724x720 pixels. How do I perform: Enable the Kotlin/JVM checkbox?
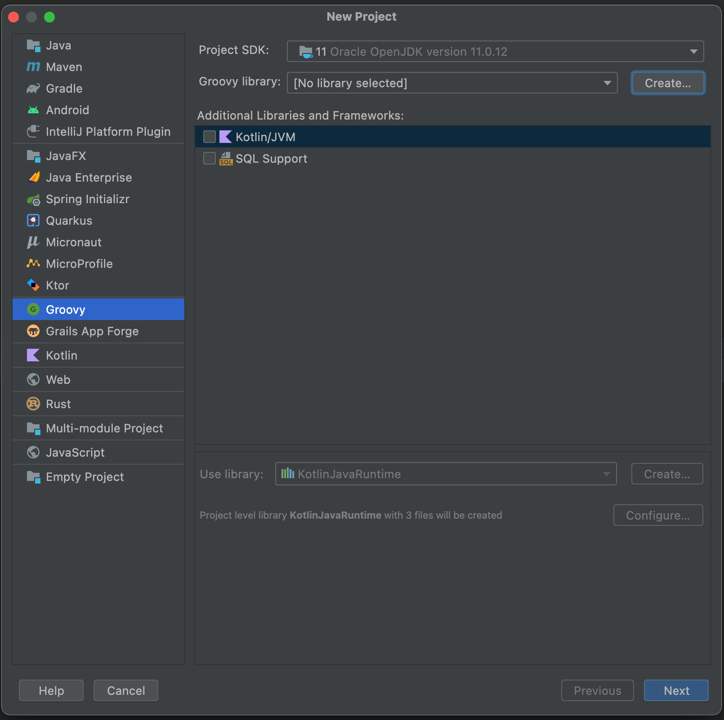pos(210,137)
